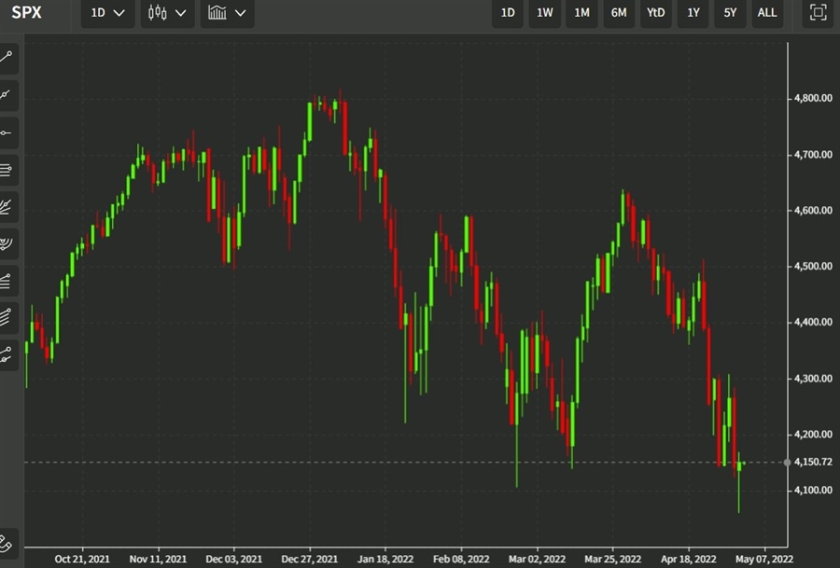This screenshot has width=840, height=568.
Task: Click the 4,100.00 price axis label
Action: 813,490
